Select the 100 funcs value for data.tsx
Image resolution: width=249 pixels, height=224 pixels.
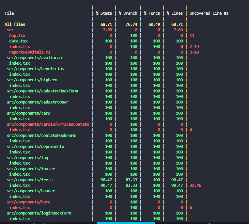click(157, 41)
